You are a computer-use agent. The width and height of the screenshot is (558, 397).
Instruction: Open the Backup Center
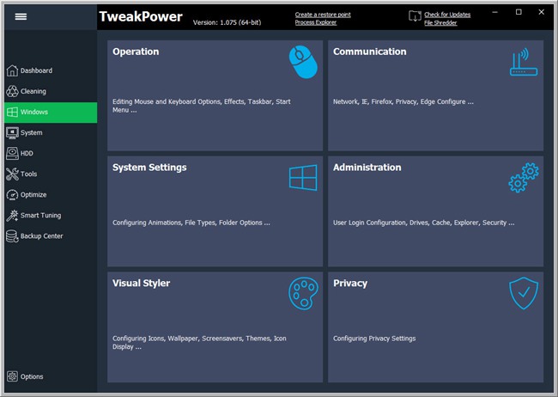[51, 236]
